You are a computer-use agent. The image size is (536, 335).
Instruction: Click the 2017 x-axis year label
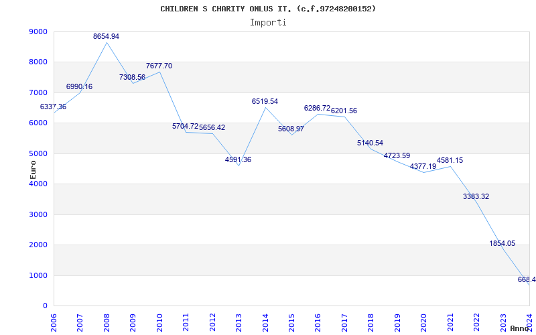tap(344, 324)
